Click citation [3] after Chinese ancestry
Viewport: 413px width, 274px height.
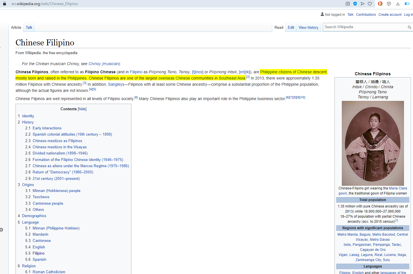[84, 83]
